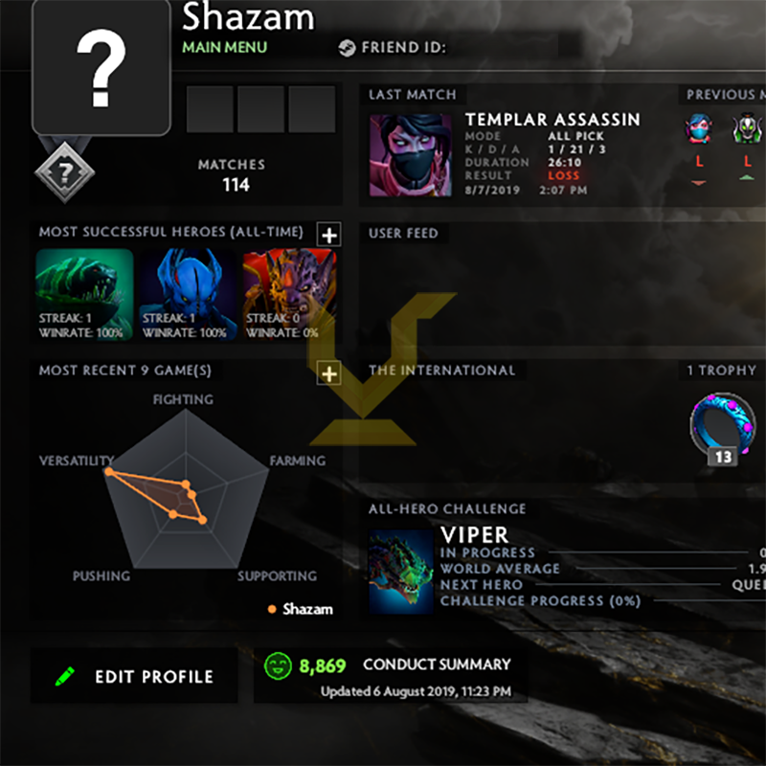Screen dimensions: 766x766
Task: Click the green Tidehunter hero card
Action: tap(84, 294)
